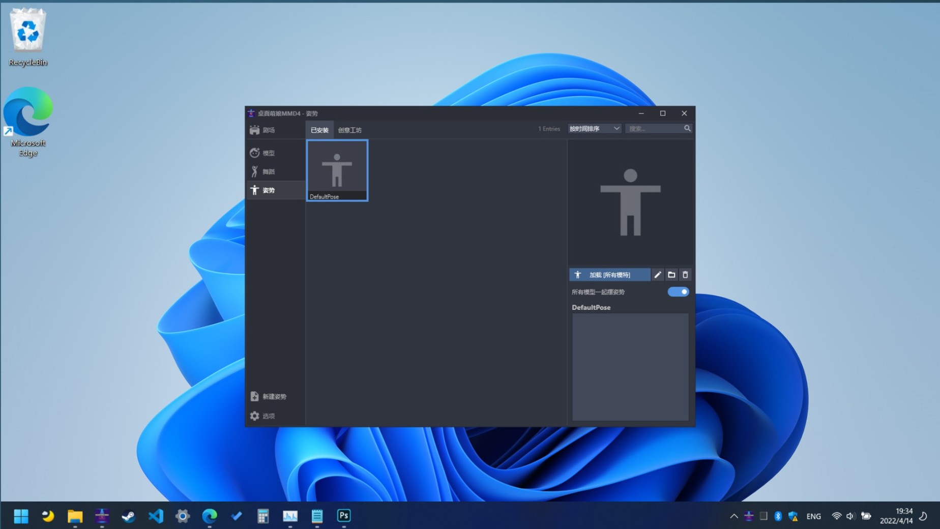Open the clock showing 19:34
This screenshot has width=940, height=529.
897,516
